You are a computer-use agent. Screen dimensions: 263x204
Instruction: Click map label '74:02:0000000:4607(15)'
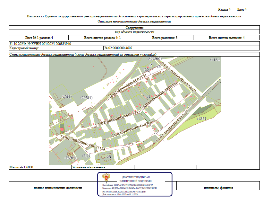pyautogui.click(x=82, y=143)
